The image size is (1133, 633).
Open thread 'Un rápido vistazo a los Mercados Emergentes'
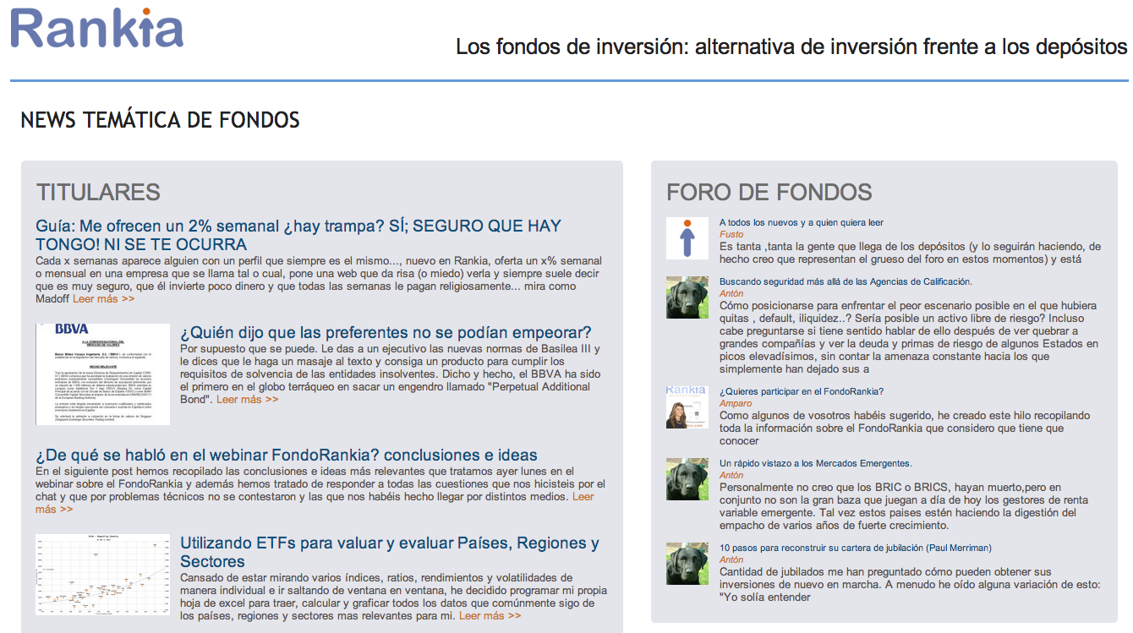[x=816, y=463]
